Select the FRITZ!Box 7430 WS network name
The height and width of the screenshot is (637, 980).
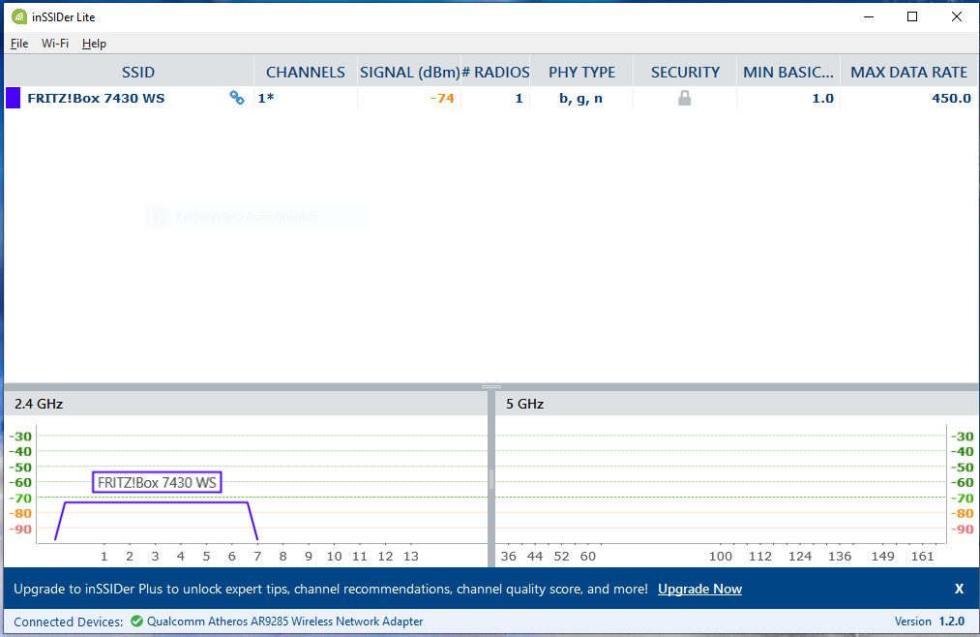(96, 98)
